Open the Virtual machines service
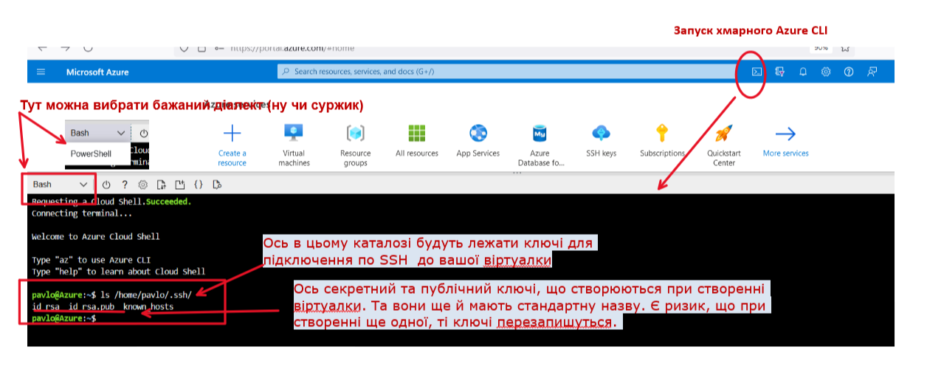 coord(294,144)
